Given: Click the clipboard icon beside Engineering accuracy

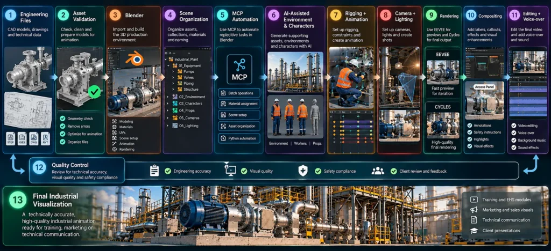Looking at the screenshot, I should coord(154,171).
